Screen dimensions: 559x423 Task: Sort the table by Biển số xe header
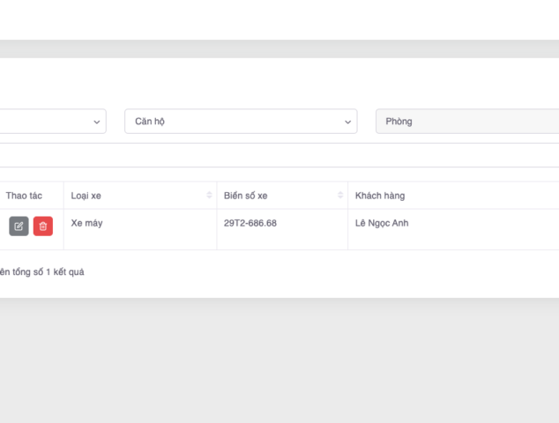245,195
